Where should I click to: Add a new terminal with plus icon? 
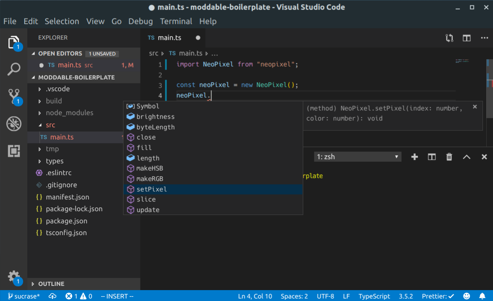click(x=414, y=157)
